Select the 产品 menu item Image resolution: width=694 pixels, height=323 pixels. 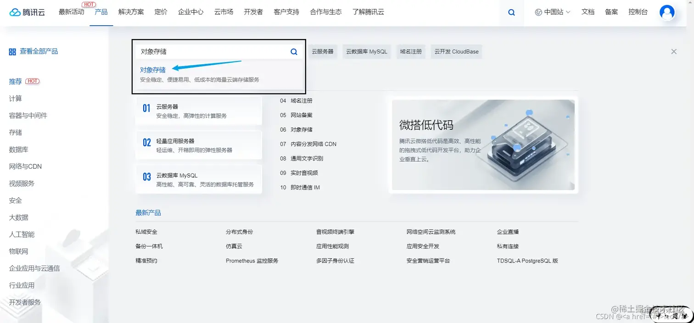[x=101, y=12]
